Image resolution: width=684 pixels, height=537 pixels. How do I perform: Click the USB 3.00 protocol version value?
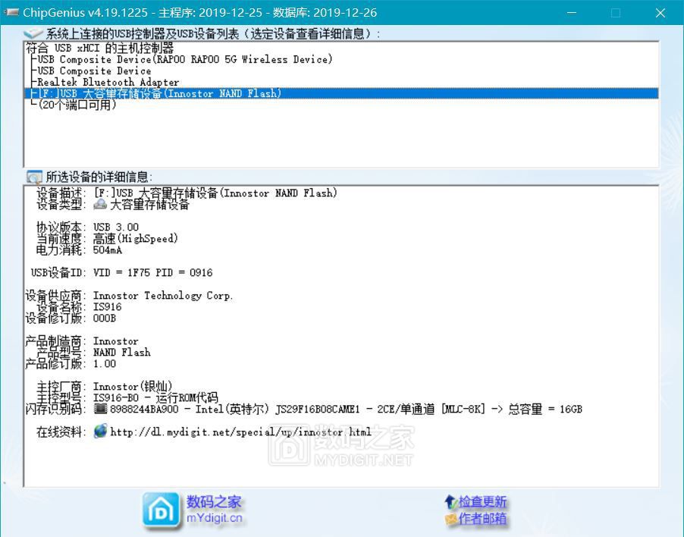[x=116, y=228]
